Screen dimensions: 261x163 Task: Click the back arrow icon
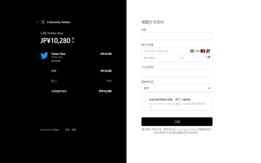38,22
